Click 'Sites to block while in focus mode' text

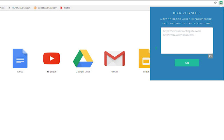click(187, 19)
